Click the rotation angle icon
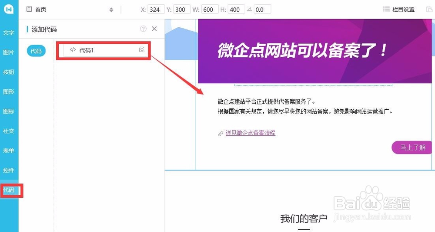Viewport: 435px width, 232px height. point(249,10)
